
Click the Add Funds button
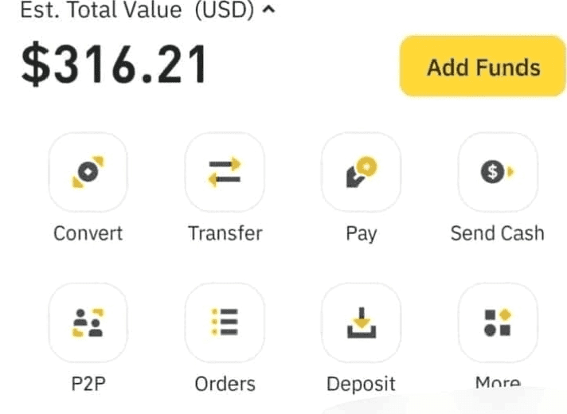pos(483,67)
